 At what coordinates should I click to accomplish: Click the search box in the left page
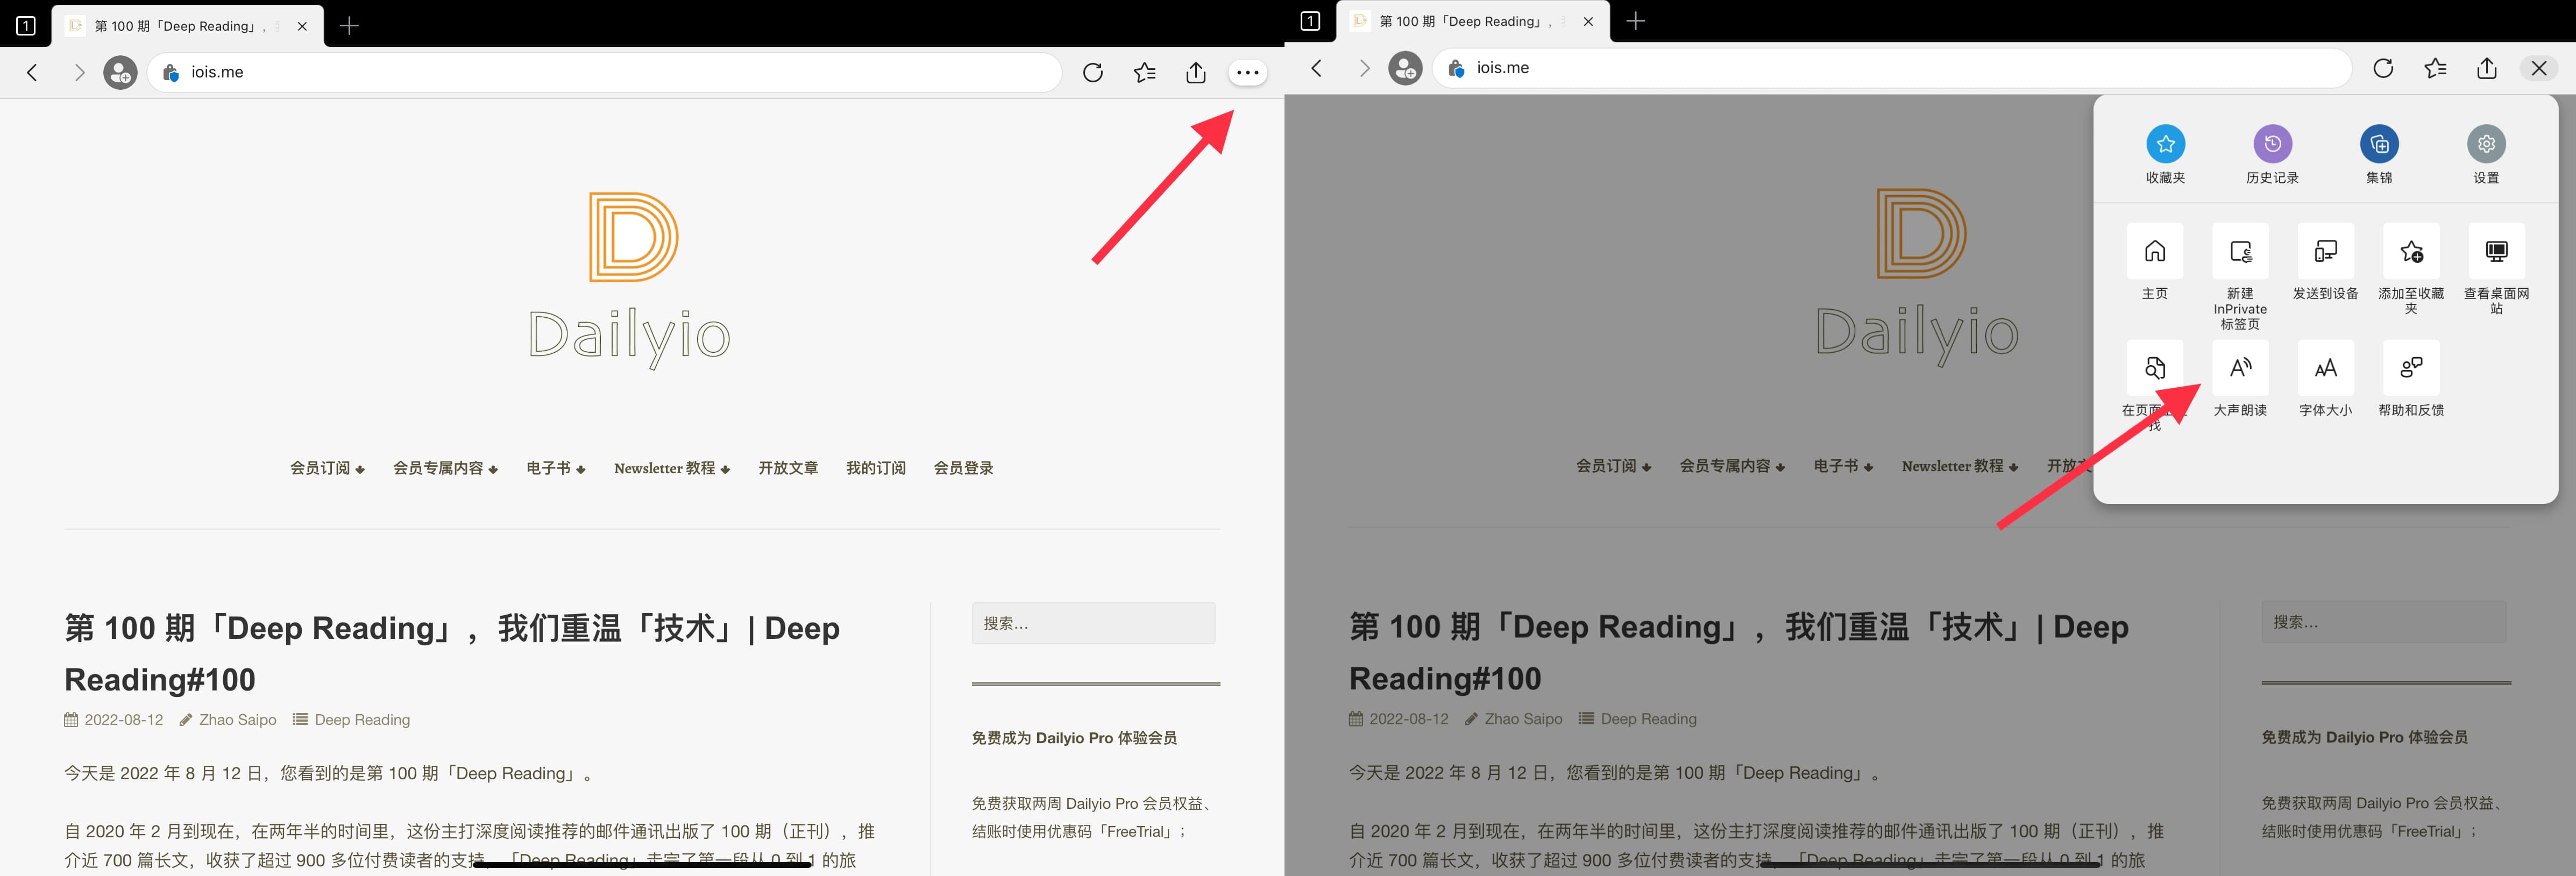[1093, 623]
